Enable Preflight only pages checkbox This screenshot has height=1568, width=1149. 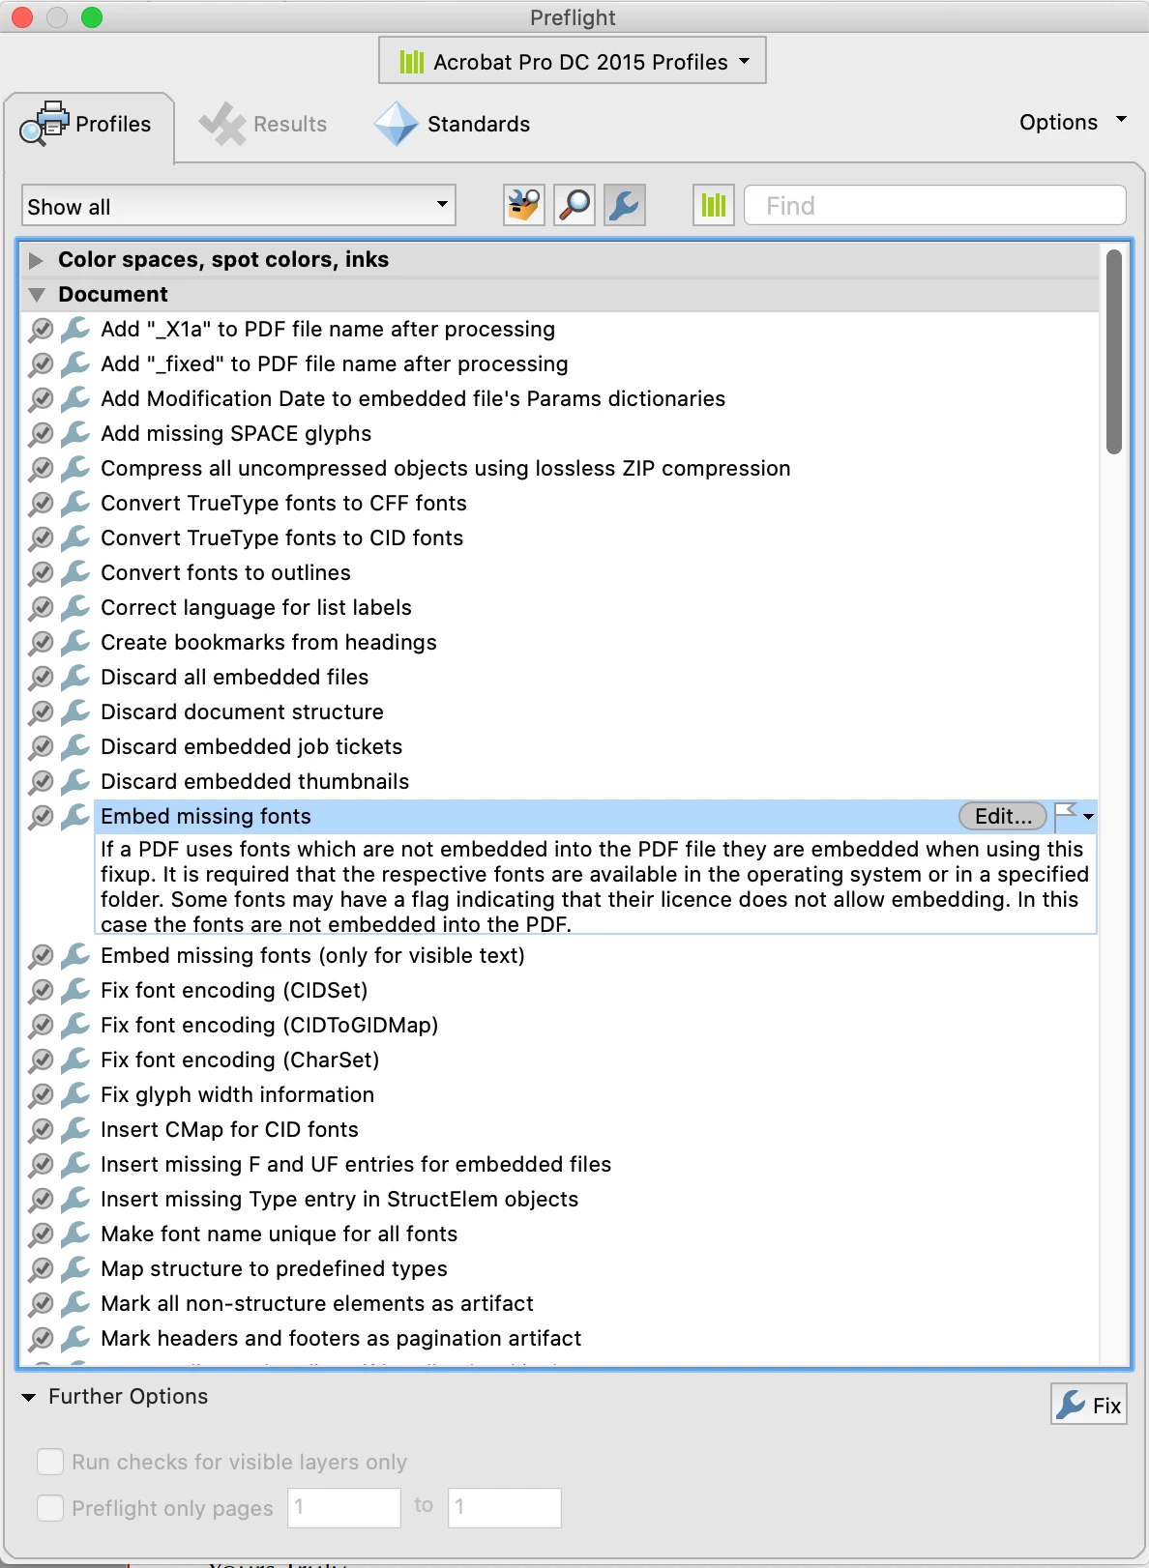(x=50, y=1508)
